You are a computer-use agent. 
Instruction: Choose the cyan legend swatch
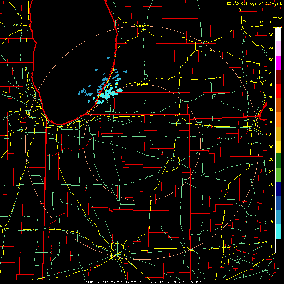(x=279, y=231)
